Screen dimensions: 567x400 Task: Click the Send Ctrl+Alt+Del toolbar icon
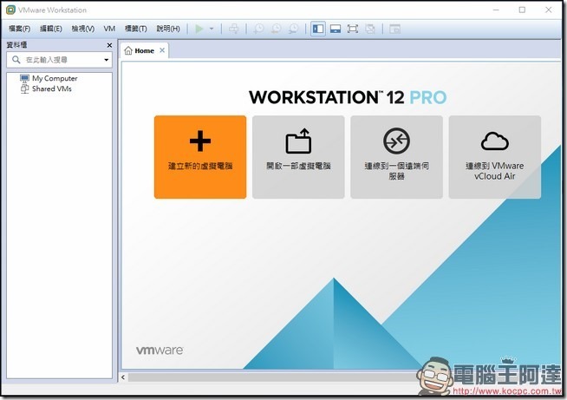tap(233, 29)
